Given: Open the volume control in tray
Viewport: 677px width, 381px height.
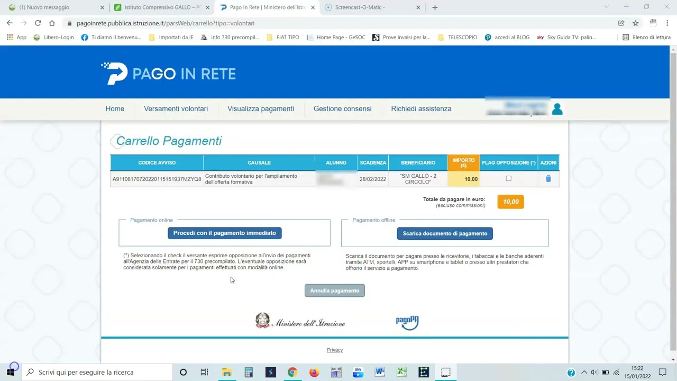Looking at the screenshot, I should point(594,372).
